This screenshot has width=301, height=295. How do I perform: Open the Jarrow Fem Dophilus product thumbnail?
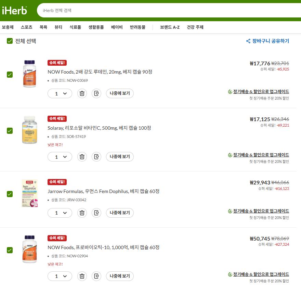(29, 193)
